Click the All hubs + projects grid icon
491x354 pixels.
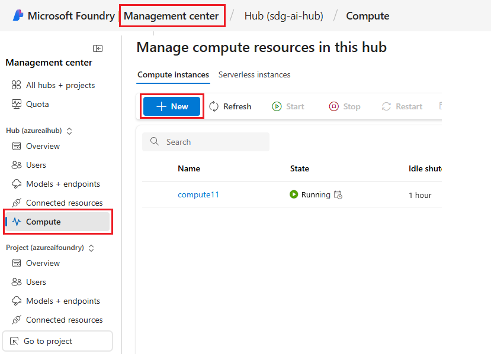(x=16, y=85)
